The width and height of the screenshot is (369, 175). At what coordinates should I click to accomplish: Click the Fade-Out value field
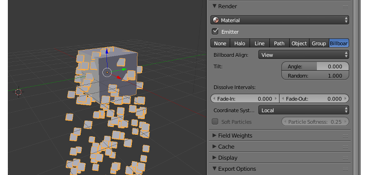pos(314,99)
